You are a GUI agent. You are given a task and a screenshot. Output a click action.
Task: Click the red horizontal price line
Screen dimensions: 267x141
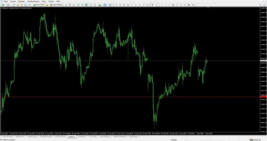pyautogui.click(x=124, y=97)
